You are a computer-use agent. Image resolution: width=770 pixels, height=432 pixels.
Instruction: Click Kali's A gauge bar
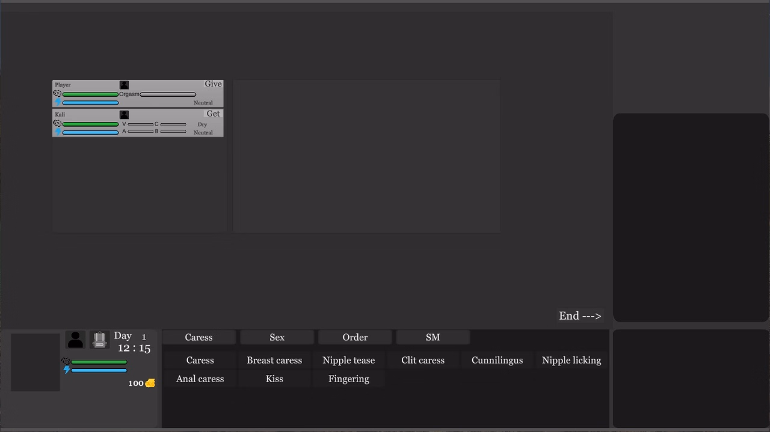pos(140,132)
